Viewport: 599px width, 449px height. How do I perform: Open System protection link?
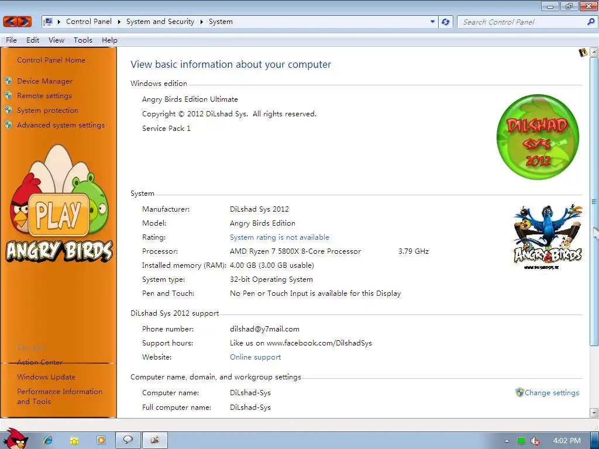click(x=47, y=110)
